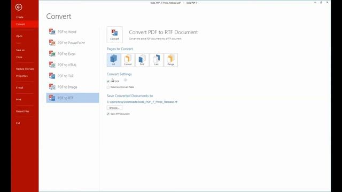Click the PDF to RTF label
Viewport: 342px width, 192px height.
tap(65, 98)
